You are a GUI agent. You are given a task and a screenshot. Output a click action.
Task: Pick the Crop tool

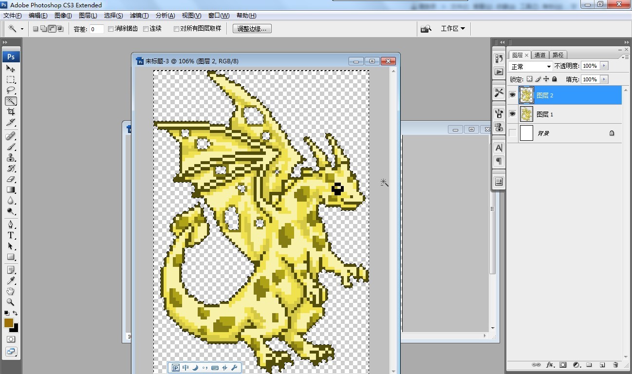point(11,112)
